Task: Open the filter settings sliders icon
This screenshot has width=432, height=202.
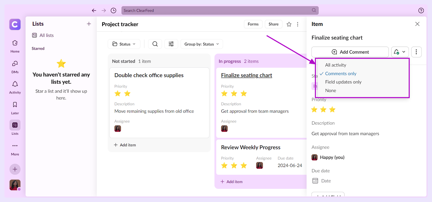Action: click(x=171, y=44)
